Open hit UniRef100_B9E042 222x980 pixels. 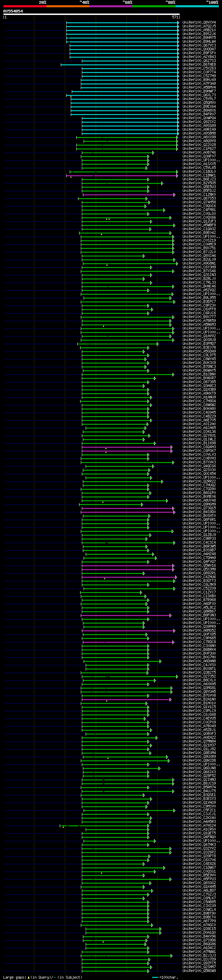(199, 233)
